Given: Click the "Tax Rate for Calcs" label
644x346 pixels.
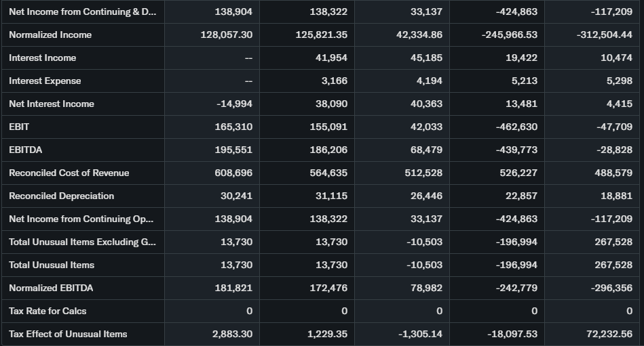Looking at the screenshot, I should coord(48,311).
